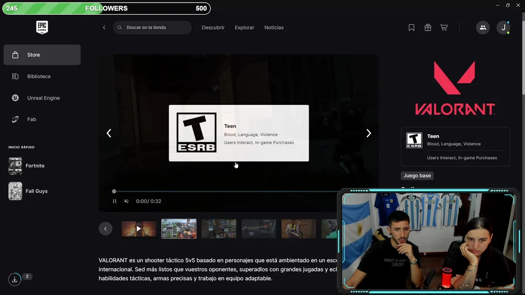Switch to the Noticias tab
This screenshot has width=525, height=295.
pos(274,27)
